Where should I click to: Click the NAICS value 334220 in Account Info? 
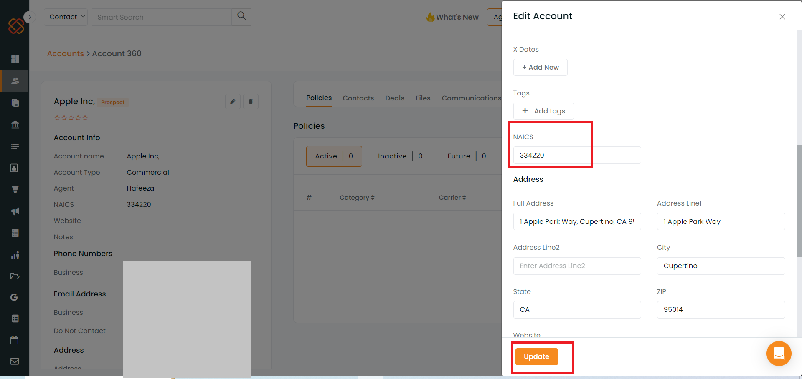tap(139, 204)
